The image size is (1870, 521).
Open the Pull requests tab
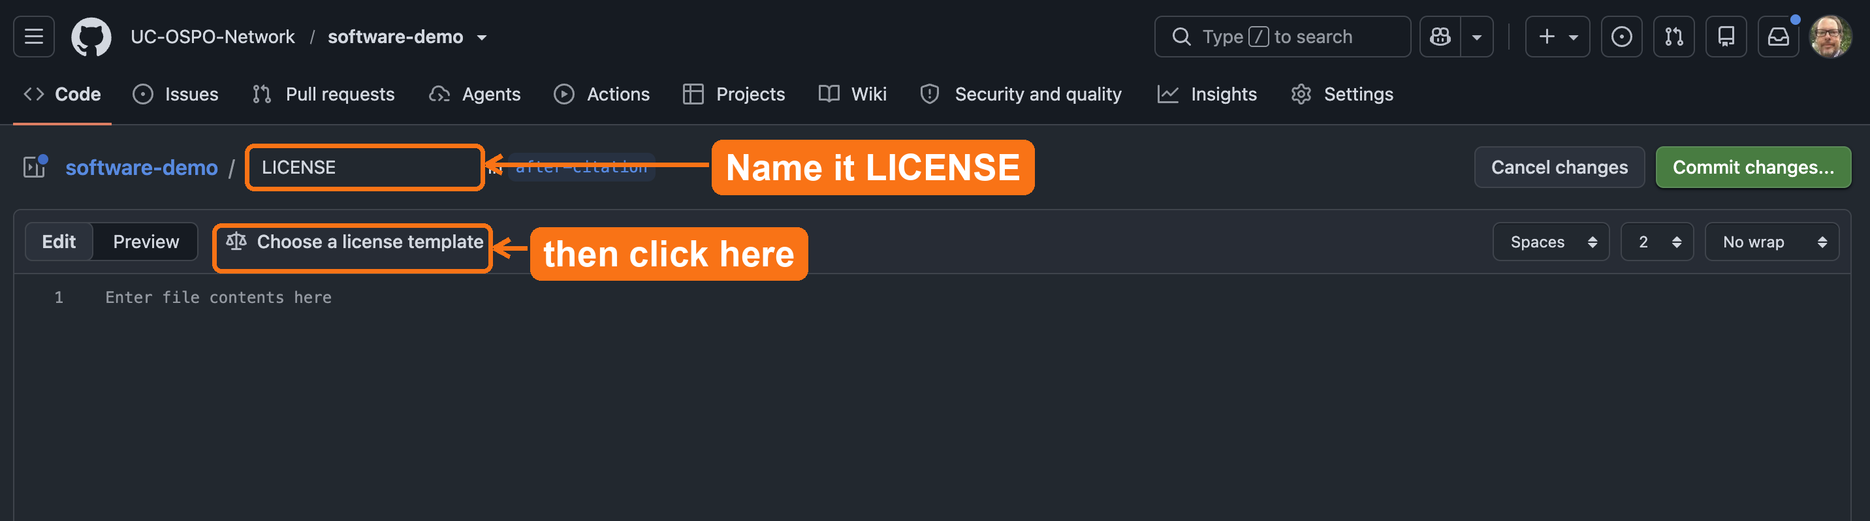point(323,94)
